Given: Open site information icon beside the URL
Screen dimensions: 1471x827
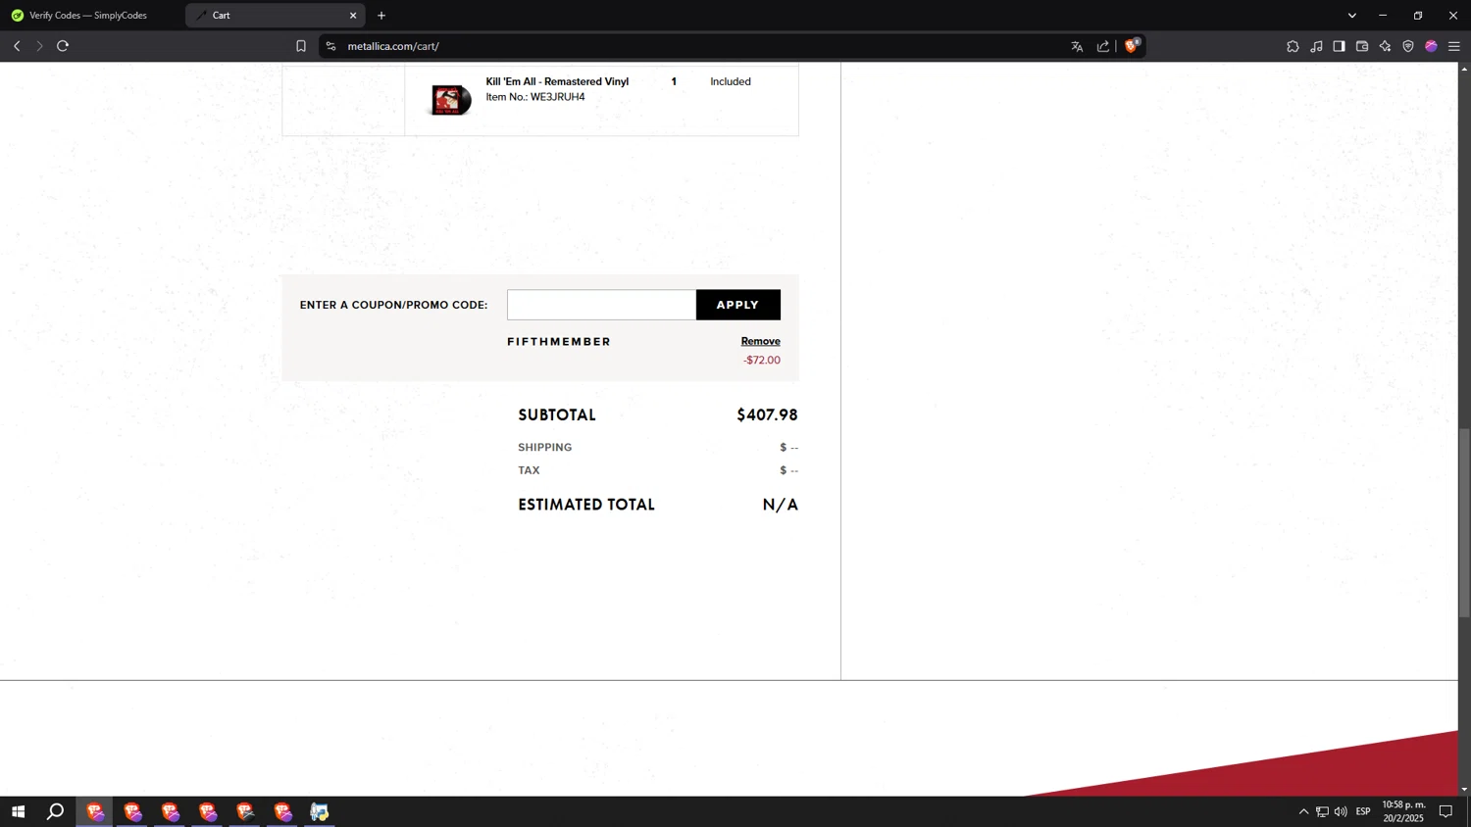Looking at the screenshot, I should (x=330, y=46).
